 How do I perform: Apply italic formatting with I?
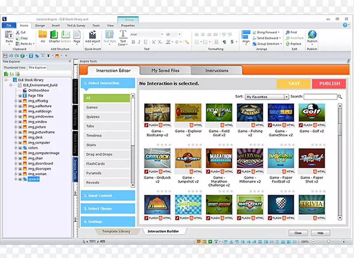tap(139, 42)
